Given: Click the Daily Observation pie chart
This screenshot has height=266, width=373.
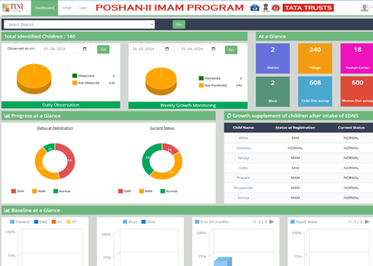Looking at the screenshot, I should coord(34,79).
